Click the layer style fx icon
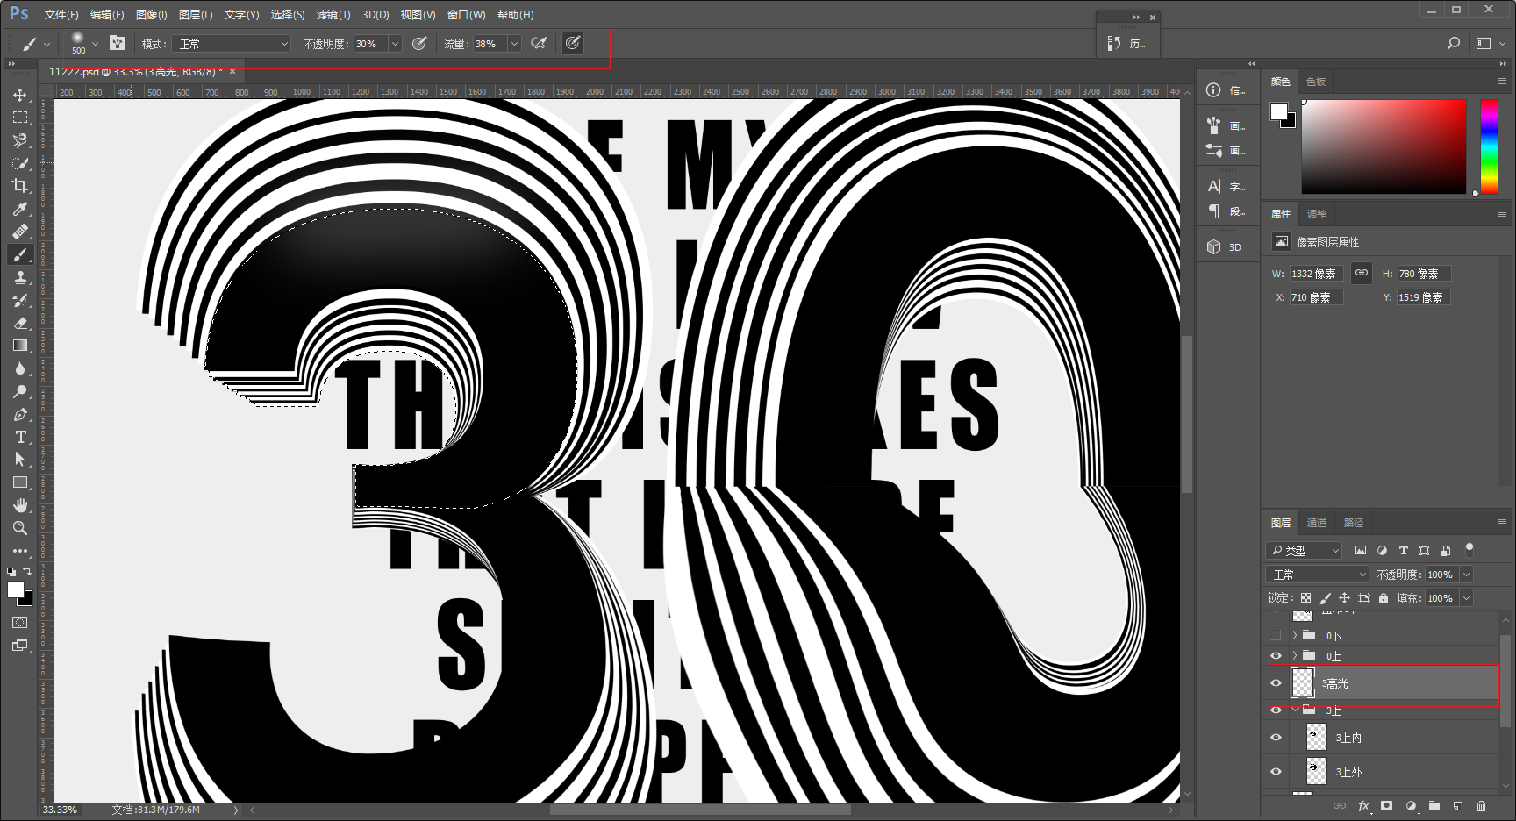This screenshot has height=821, width=1516. click(1363, 805)
